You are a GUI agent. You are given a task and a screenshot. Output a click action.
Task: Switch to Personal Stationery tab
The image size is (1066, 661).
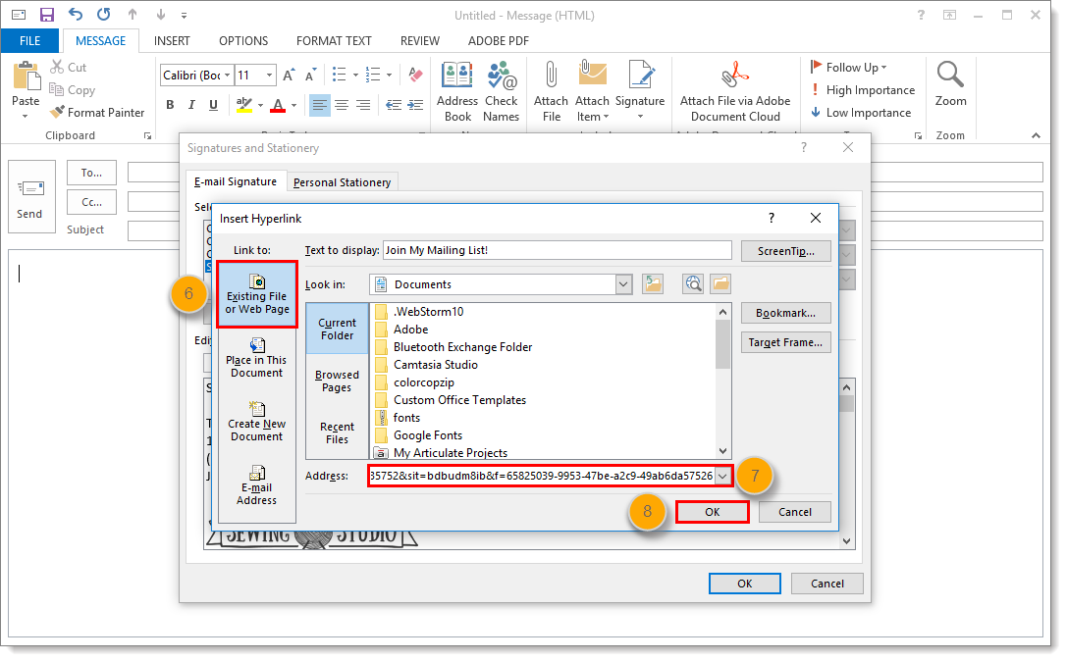click(342, 182)
